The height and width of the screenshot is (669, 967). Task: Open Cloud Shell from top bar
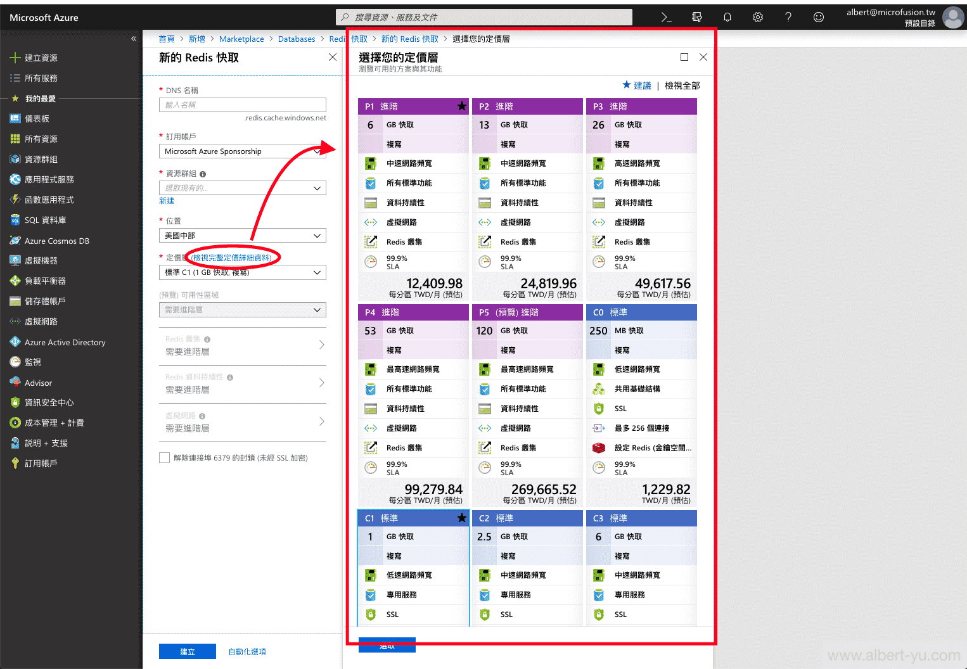(666, 17)
